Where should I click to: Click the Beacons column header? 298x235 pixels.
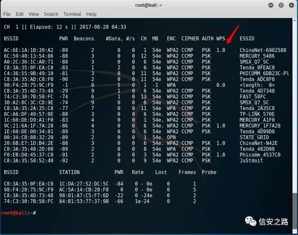tap(84, 39)
